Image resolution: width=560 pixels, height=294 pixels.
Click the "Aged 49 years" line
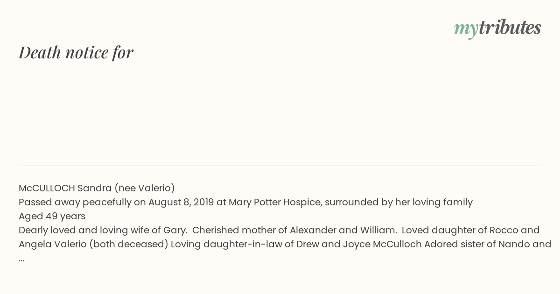tap(52, 217)
